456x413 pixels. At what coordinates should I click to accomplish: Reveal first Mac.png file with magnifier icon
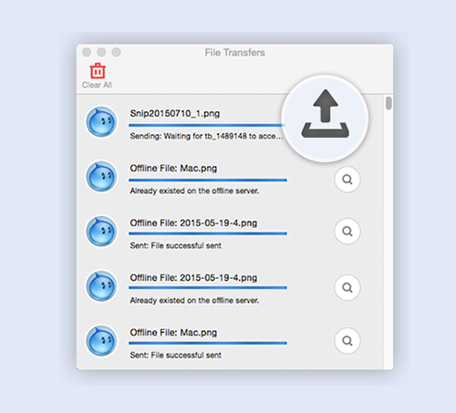point(347,180)
